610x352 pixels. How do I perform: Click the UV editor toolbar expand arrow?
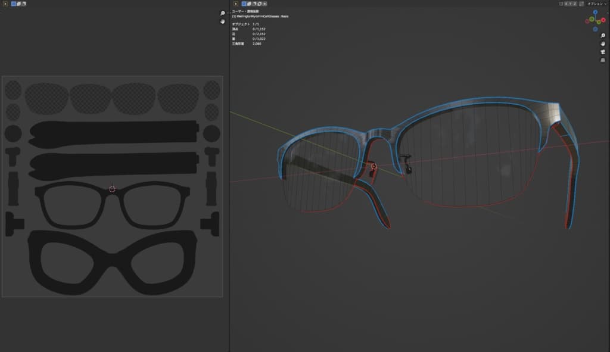click(x=5, y=4)
